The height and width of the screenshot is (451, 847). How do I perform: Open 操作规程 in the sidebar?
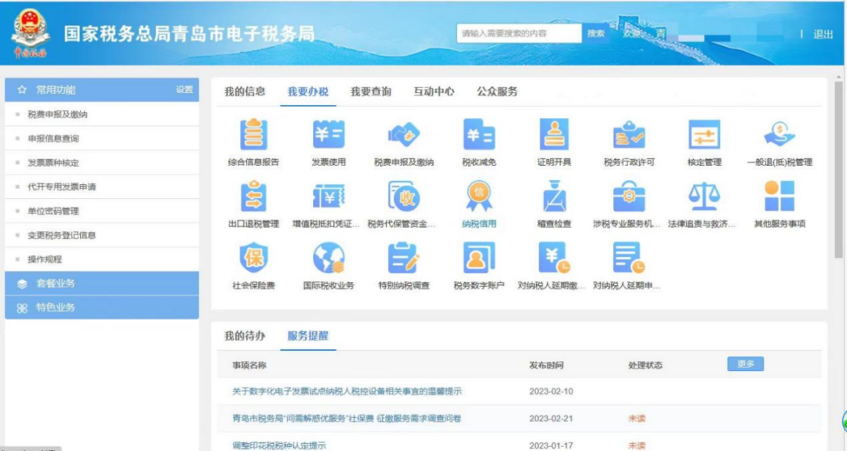click(x=45, y=259)
